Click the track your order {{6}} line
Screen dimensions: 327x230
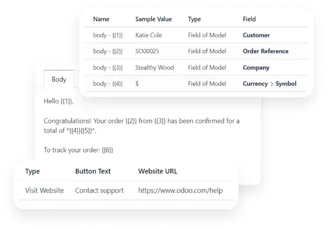point(78,150)
